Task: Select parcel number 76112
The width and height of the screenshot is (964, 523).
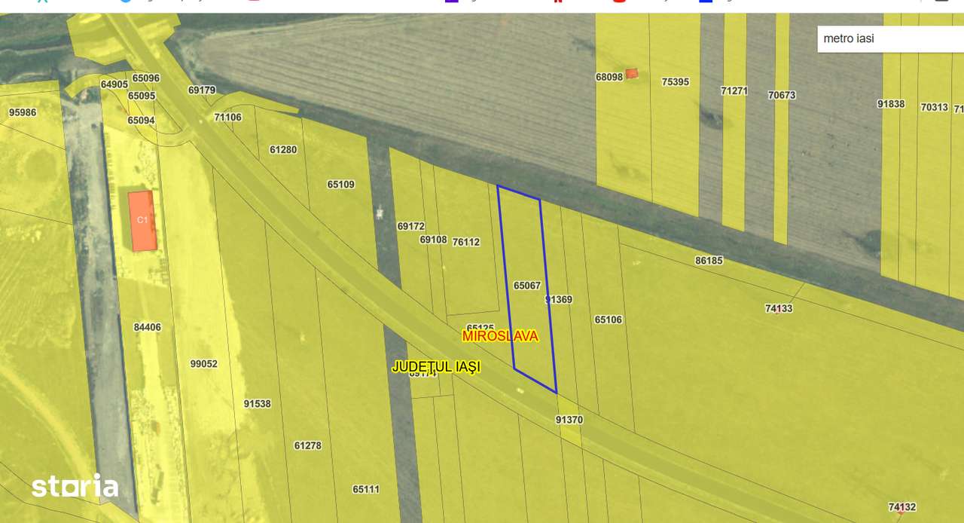Action: [465, 242]
